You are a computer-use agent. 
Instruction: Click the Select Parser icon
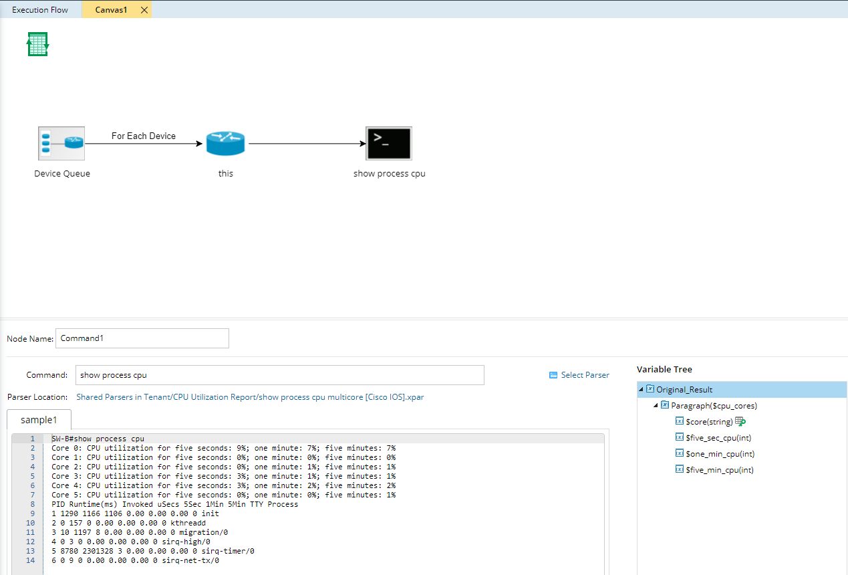click(553, 375)
